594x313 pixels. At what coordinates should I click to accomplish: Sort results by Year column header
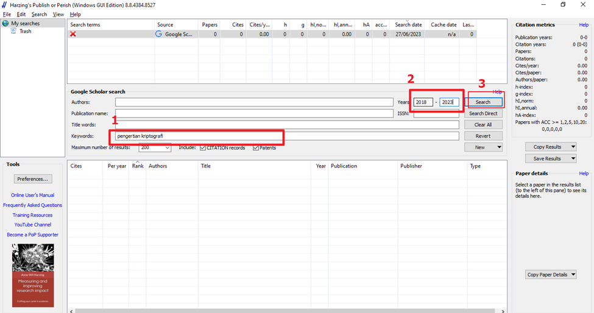tap(320, 166)
